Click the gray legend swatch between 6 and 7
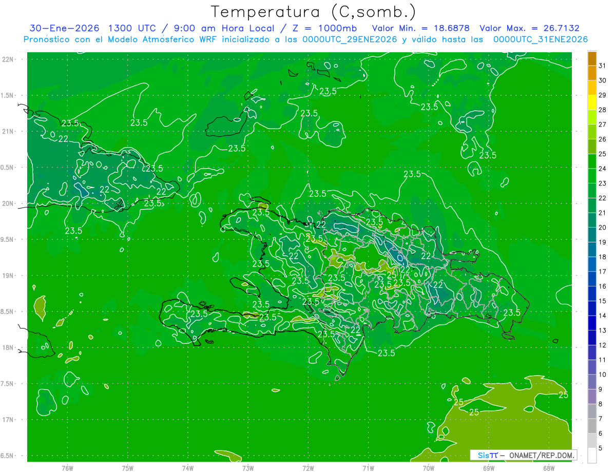This screenshot has height=475, width=616. point(592,426)
